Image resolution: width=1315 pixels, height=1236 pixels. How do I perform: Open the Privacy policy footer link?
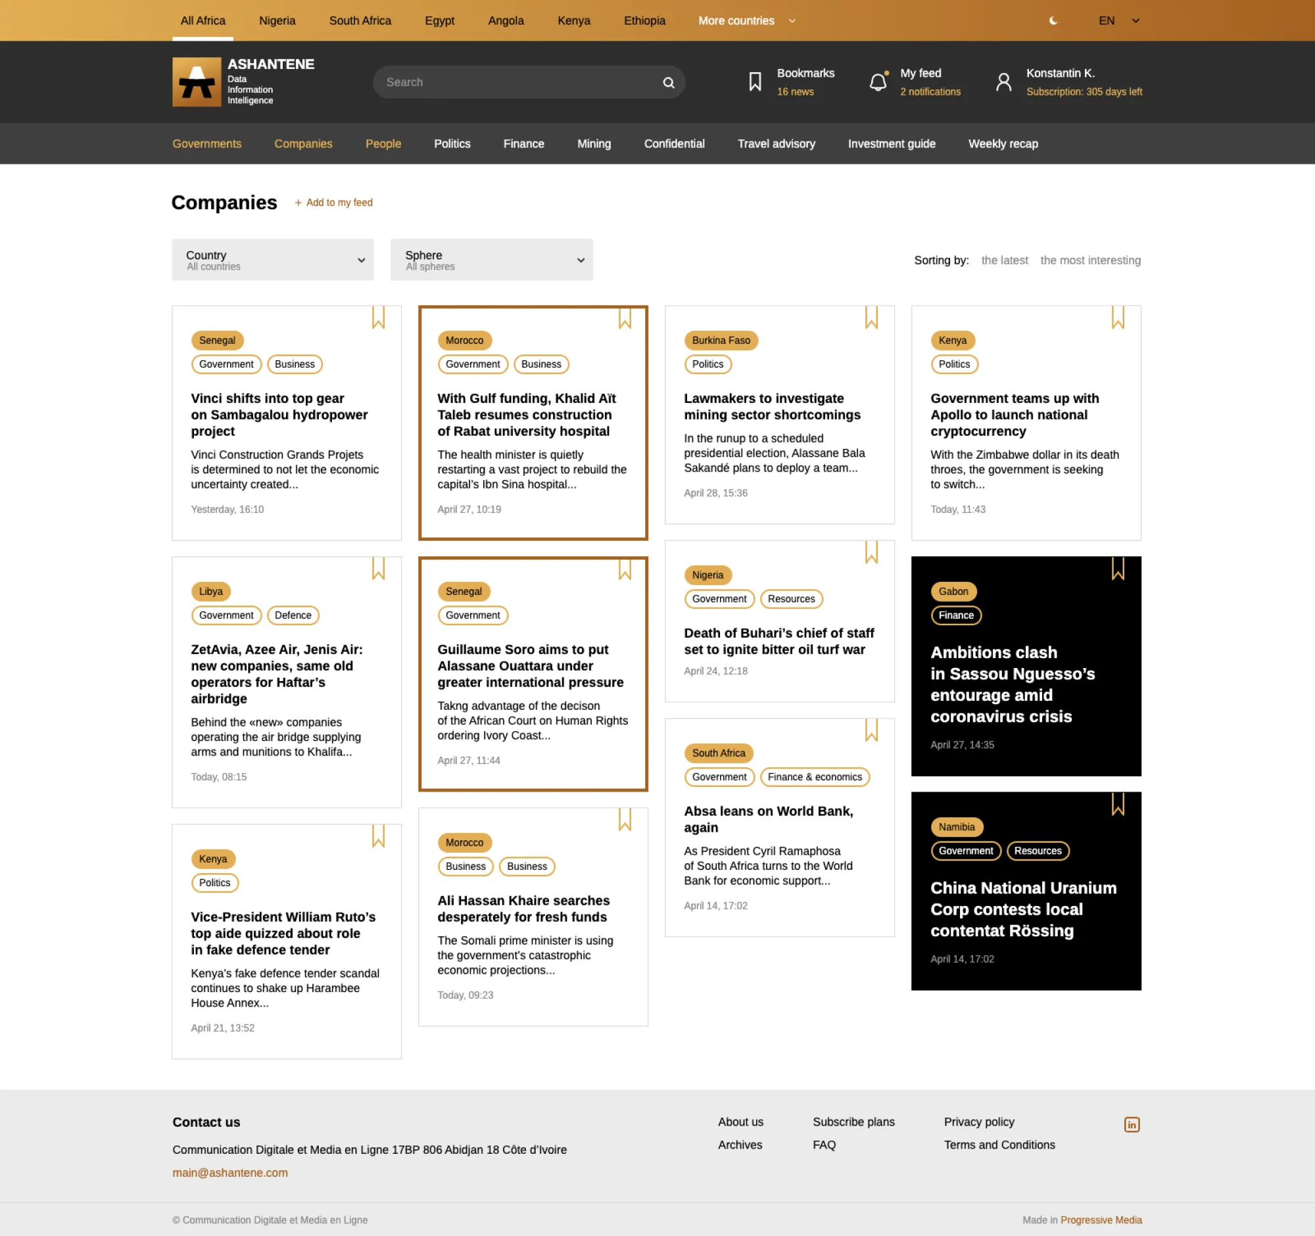pos(979,1122)
